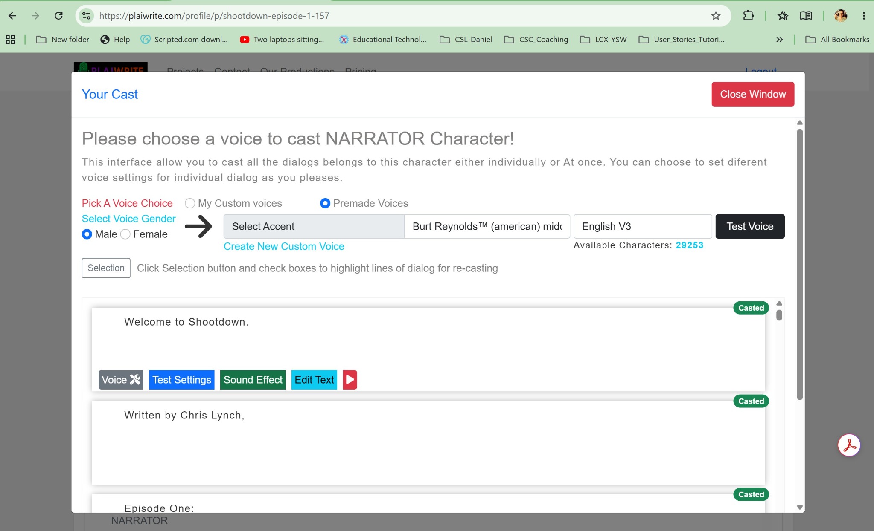Go back to the previous page
874x531 pixels.
pyautogui.click(x=12, y=16)
